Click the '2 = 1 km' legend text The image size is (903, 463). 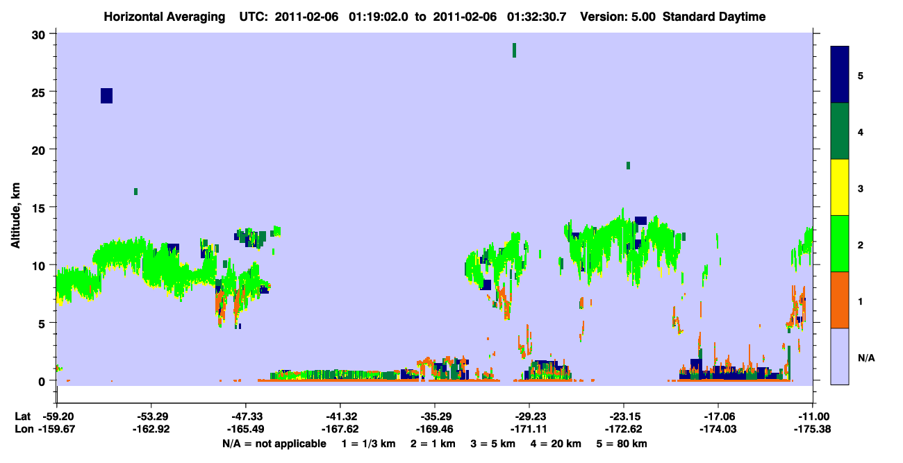pyautogui.click(x=432, y=444)
